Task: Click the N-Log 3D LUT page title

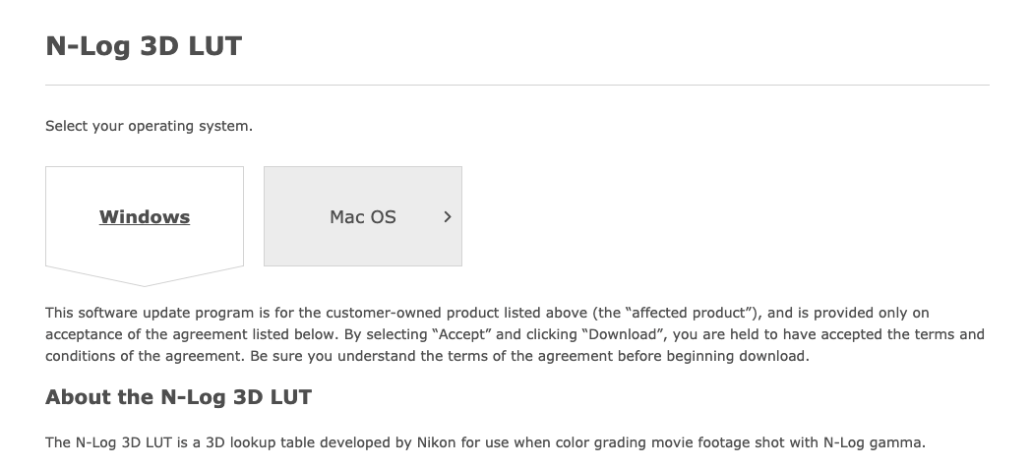Action: (144, 45)
